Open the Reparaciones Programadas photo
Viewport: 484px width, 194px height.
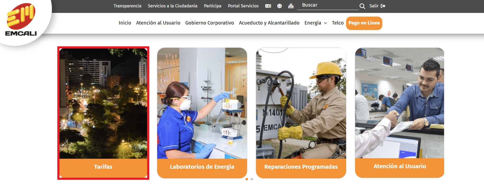pos(301,103)
